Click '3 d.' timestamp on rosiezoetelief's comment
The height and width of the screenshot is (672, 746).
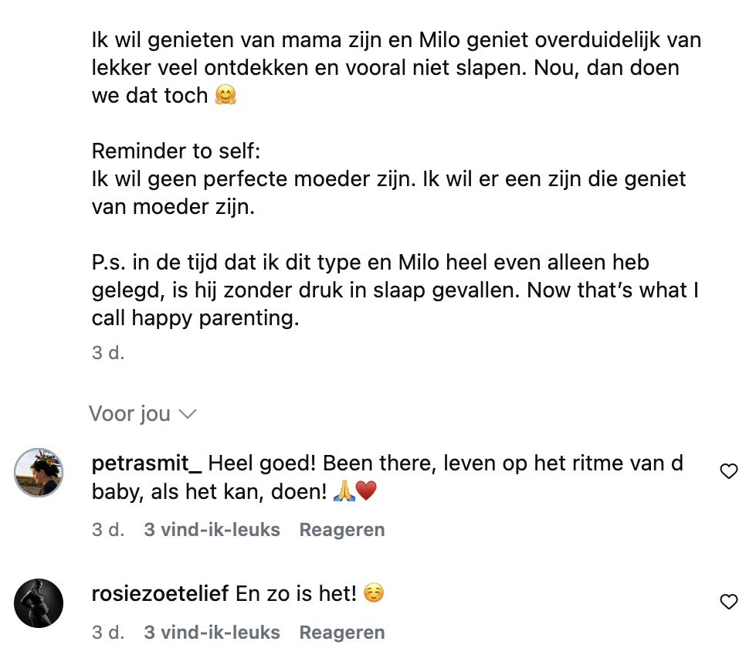tap(108, 633)
